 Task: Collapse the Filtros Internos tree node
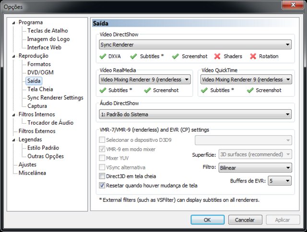point(13,115)
